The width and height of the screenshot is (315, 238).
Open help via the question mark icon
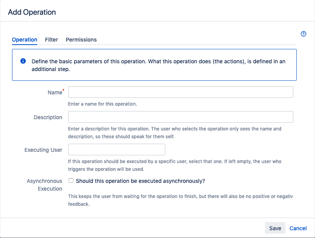304,34
